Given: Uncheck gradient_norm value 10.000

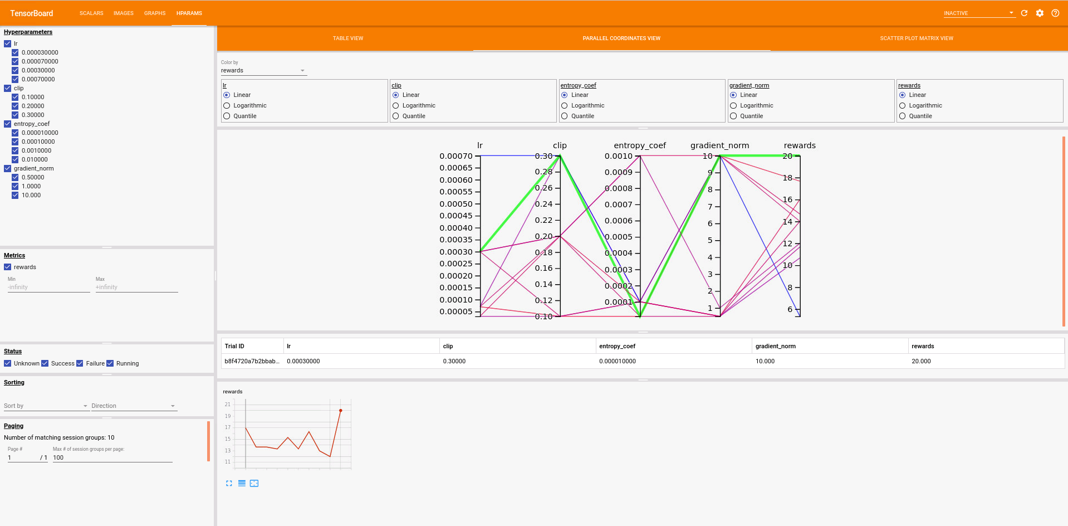Looking at the screenshot, I should [x=15, y=195].
